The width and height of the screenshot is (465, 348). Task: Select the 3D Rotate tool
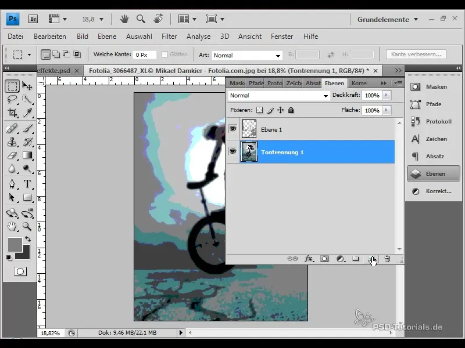[x=12, y=213]
